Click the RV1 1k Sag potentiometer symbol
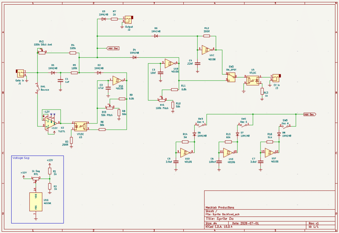The width and height of the screenshot is (339, 233). pos(36,179)
